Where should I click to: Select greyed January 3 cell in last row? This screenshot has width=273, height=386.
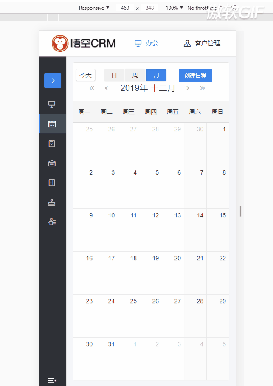tap(173, 359)
